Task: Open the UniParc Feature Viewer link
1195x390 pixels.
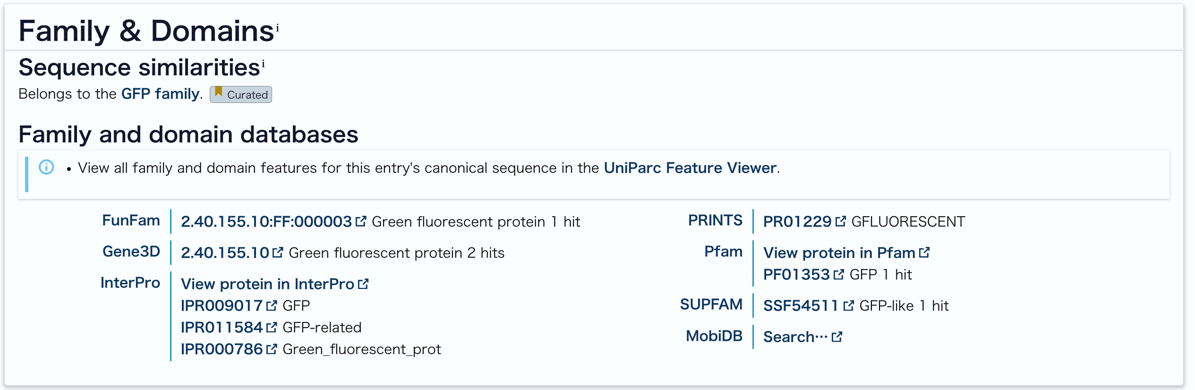Action: 690,168
